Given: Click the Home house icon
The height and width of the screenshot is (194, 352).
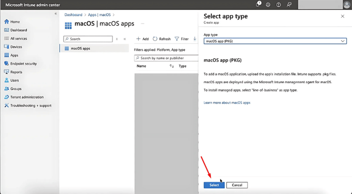Looking at the screenshot, I should [x=6, y=21].
